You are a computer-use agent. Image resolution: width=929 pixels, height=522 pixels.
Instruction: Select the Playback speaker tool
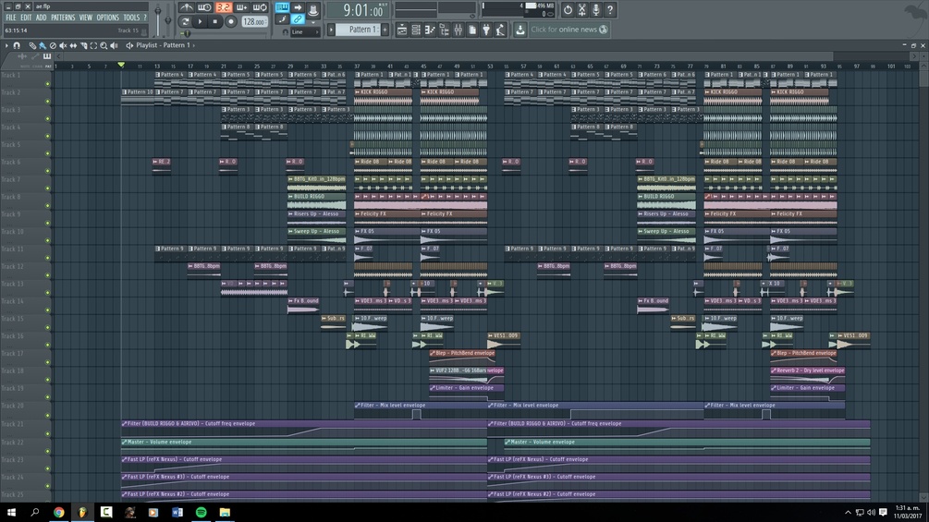[114, 45]
